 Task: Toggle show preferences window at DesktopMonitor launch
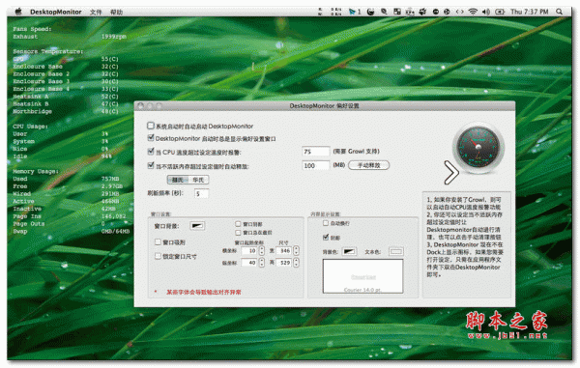[x=151, y=138]
